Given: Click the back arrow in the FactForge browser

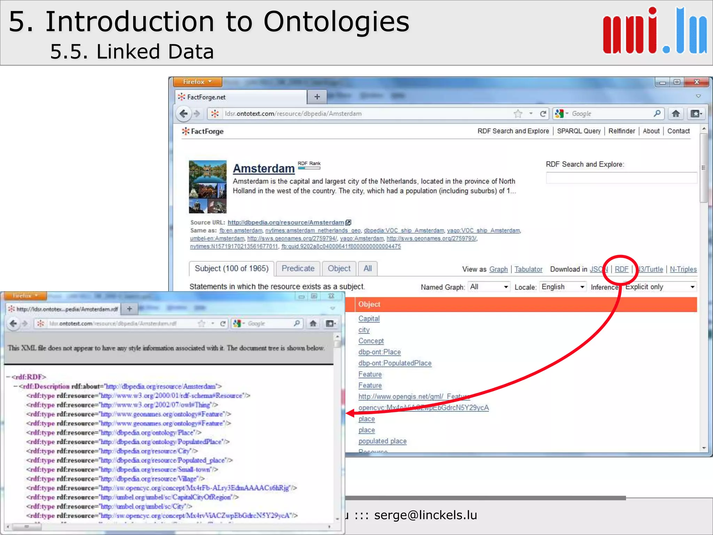Looking at the screenshot, I should [184, 114].
